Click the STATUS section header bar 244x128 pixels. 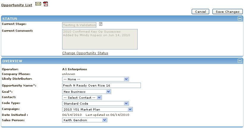pos(119,18)
